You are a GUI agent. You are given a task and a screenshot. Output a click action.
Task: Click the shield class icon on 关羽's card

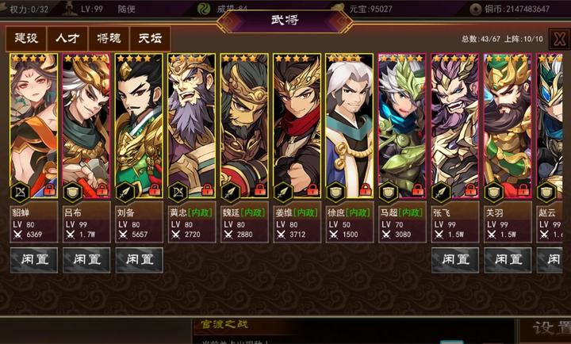(x=494, y=192)
